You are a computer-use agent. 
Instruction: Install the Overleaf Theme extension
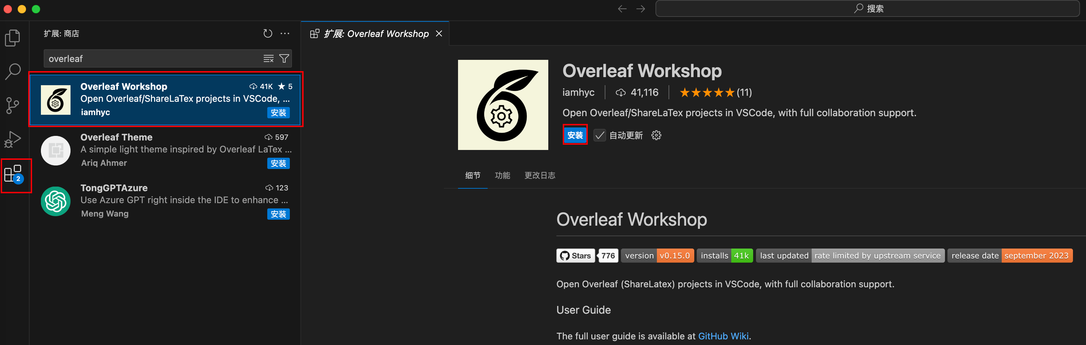[278, 163]
